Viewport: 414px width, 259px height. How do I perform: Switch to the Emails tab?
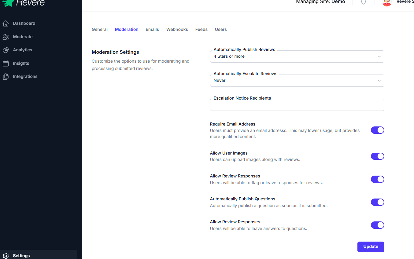[x=152, y=29]
